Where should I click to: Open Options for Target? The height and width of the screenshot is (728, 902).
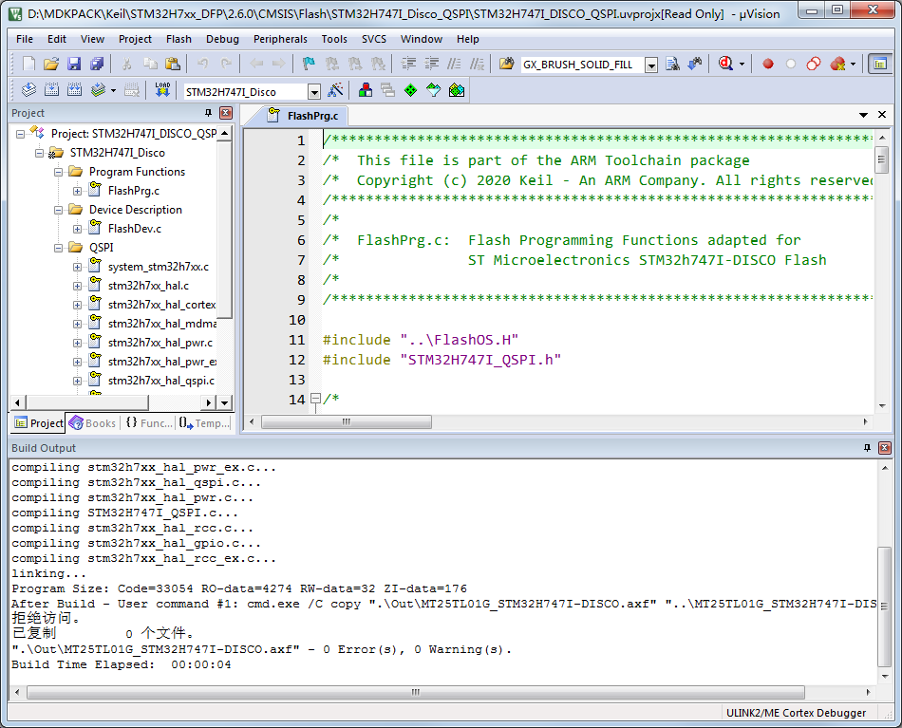click(335, 90)
